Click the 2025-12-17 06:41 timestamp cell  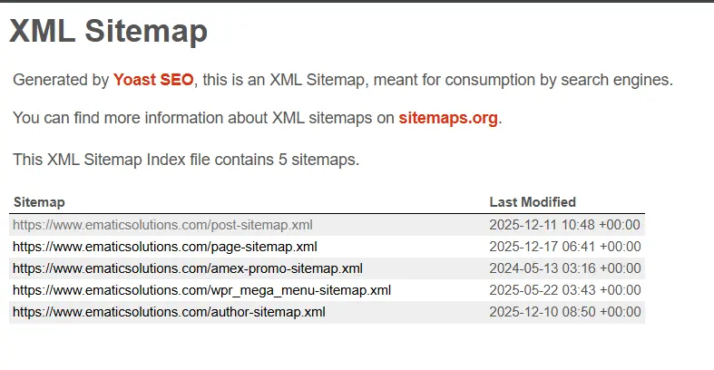point(564,247)
